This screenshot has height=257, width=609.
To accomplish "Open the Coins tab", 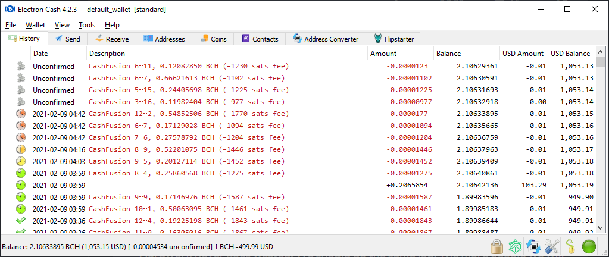I will tap(213, 39).
